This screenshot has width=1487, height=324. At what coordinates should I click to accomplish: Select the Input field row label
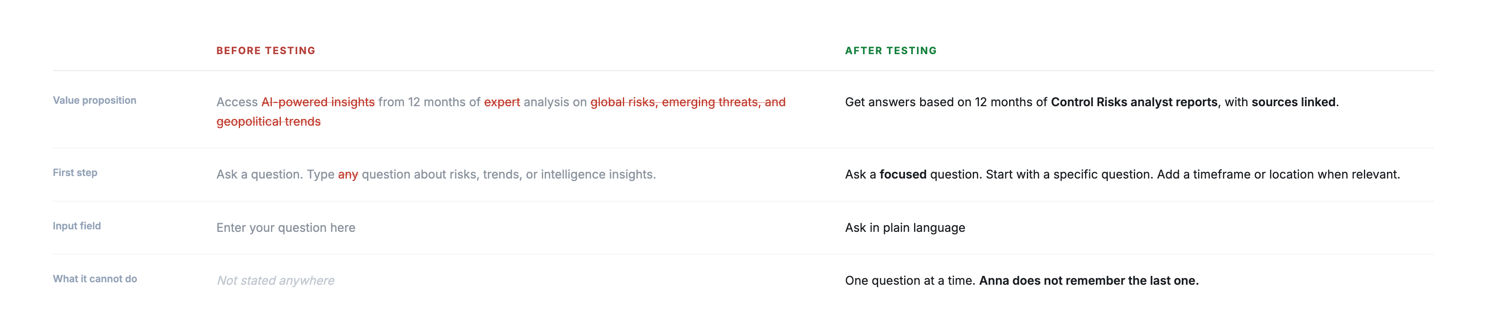click(x=77, y=226)
